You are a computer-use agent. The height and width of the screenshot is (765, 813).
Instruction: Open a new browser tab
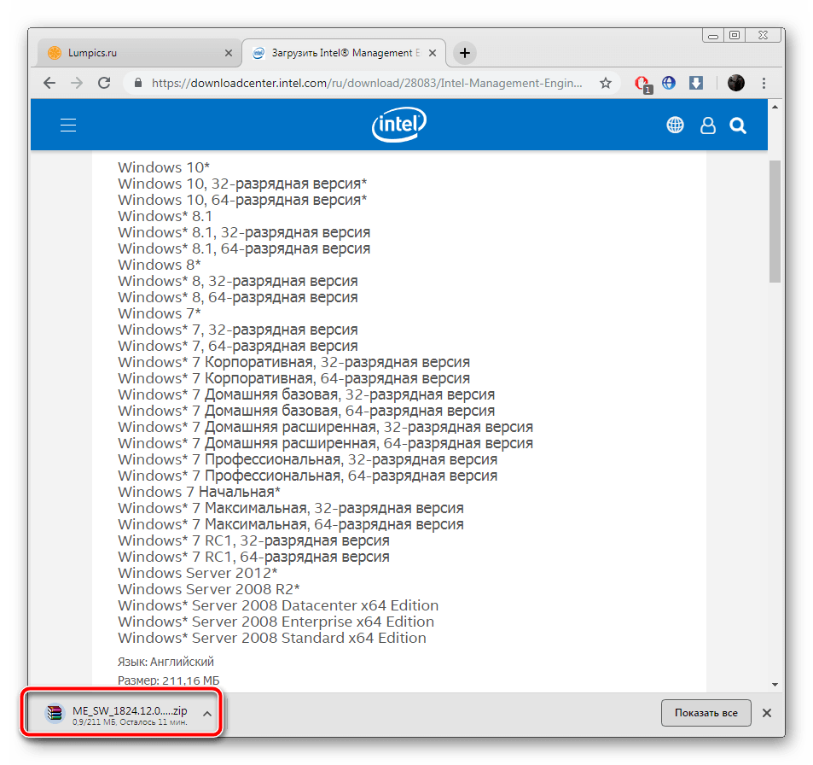[464, 53]
